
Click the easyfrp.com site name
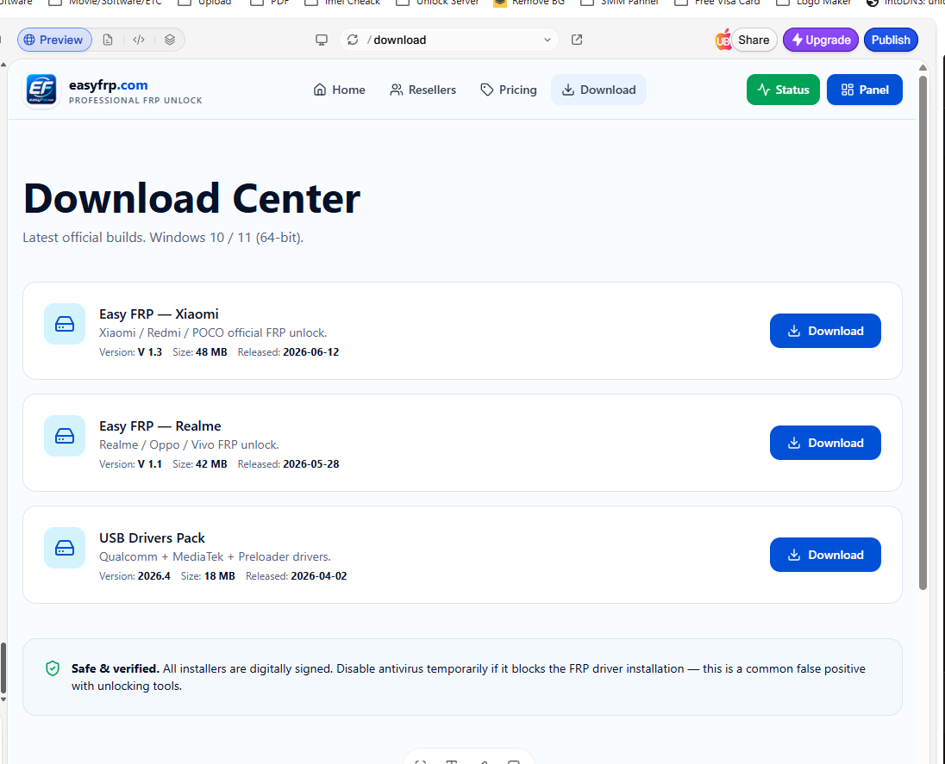pyautogui.click(x=109, y=85)
